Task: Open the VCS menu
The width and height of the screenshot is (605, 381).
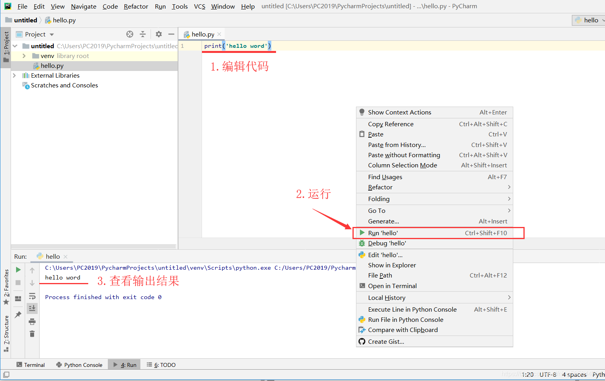Action: click(x=200, y=7)
